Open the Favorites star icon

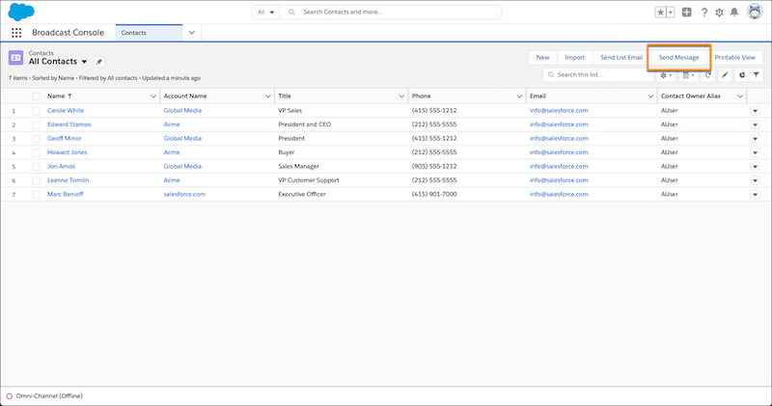pyautogui.click(x=660, y=13)
